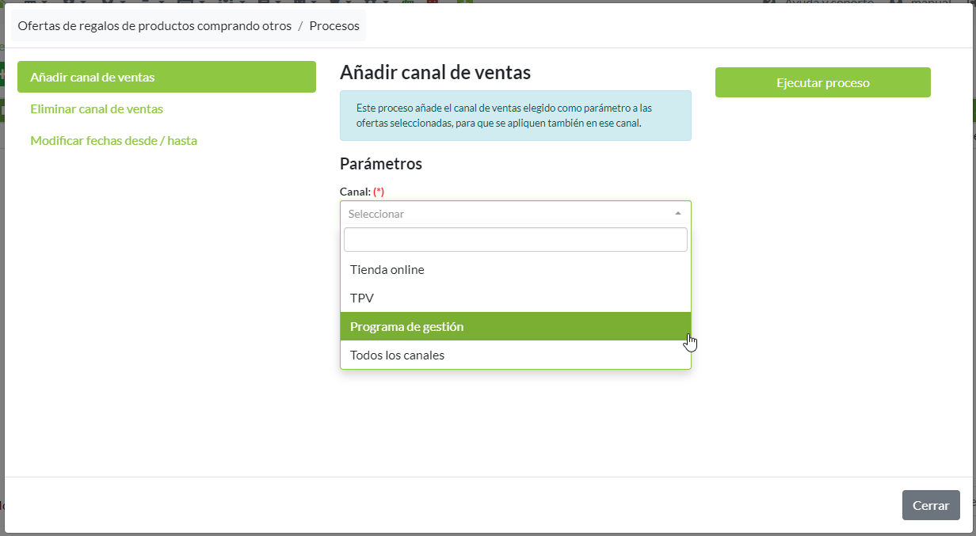Click the Procesos breadcrumb item

point(334,26)
